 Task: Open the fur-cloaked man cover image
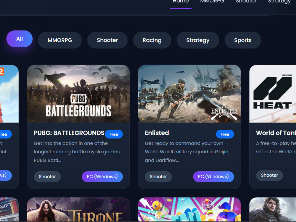click(x=273, y=210)
